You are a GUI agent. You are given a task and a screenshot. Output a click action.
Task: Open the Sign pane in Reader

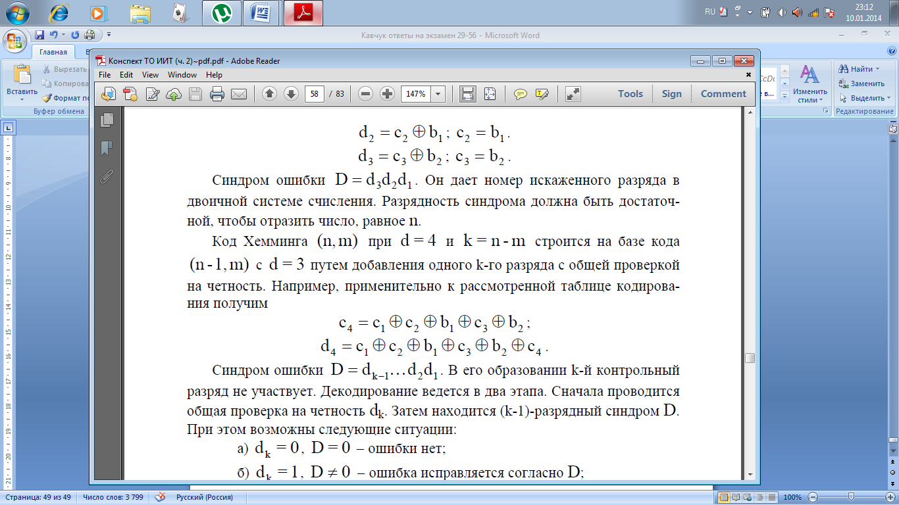672,94
